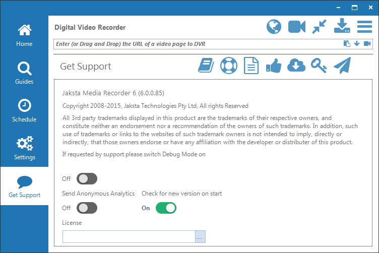The image size is (379, 253).
Task: Click the small camera icon in URL bar
Action: pos(367,43)
